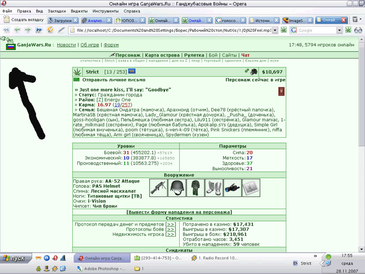
Task: Open Adobe Photoshop taskbar button
Action: 101,269
